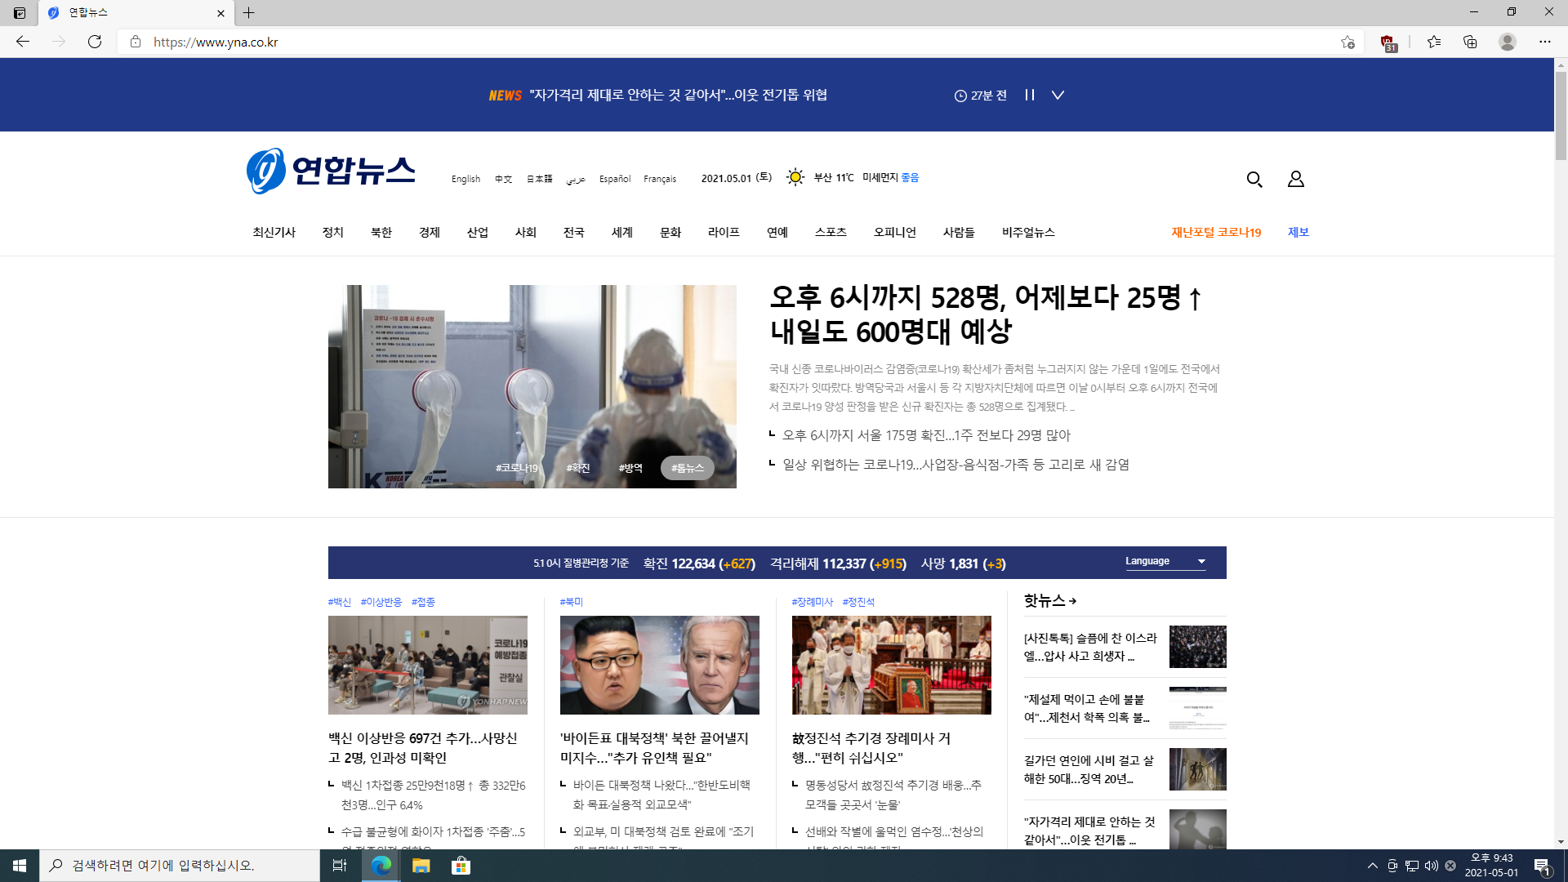Open 바이든표 대북정책 article title

(654, 748)
